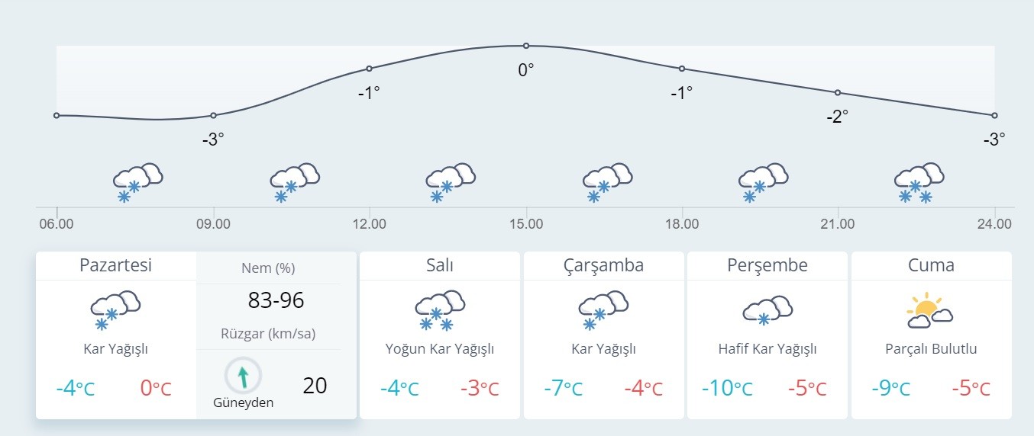
Task: Click Çarşamba snow weather icon
Action: (603, 310)
